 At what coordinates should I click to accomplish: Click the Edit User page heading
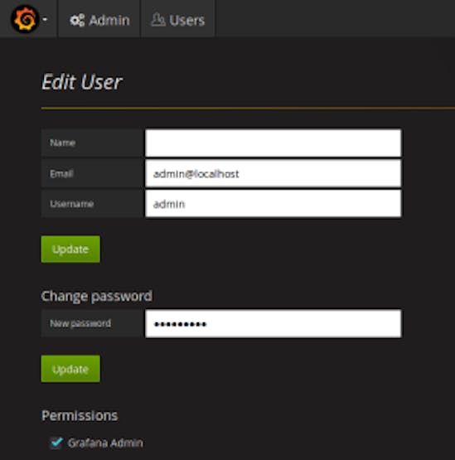(81, 82)
